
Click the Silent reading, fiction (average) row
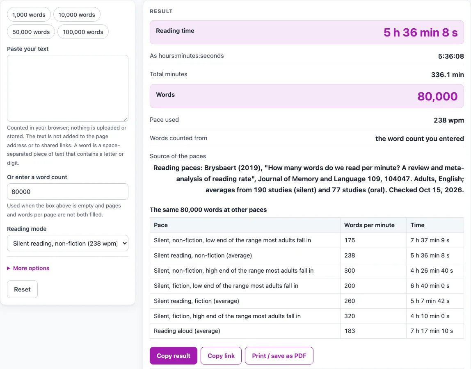click(x=307, y=301)
